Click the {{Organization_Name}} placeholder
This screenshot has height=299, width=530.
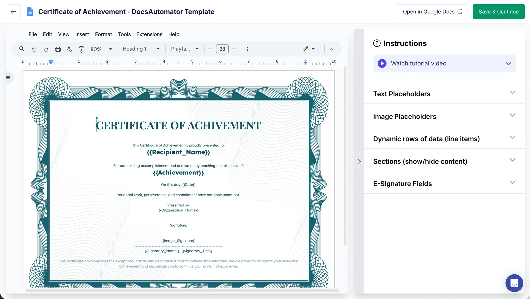(179, 210)
